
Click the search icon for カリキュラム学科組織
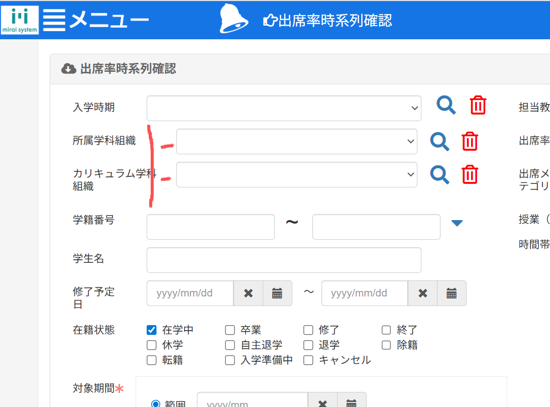pyautogui.click(x=439, y=174)
